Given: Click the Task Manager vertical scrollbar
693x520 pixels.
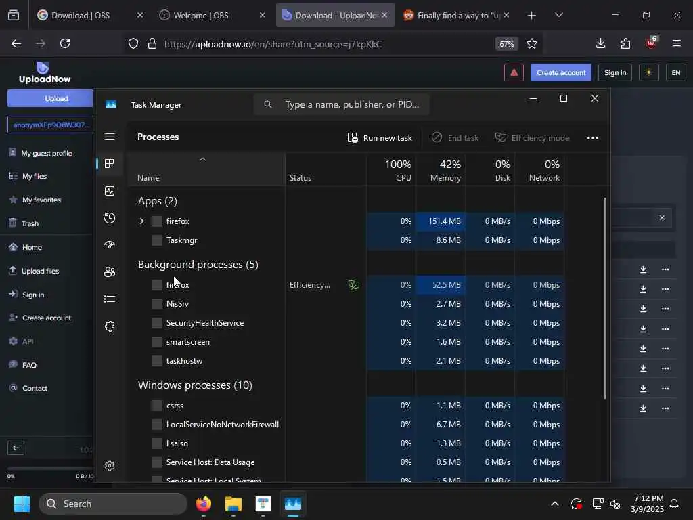Looking at the screenshot, I should coord(604,299).
